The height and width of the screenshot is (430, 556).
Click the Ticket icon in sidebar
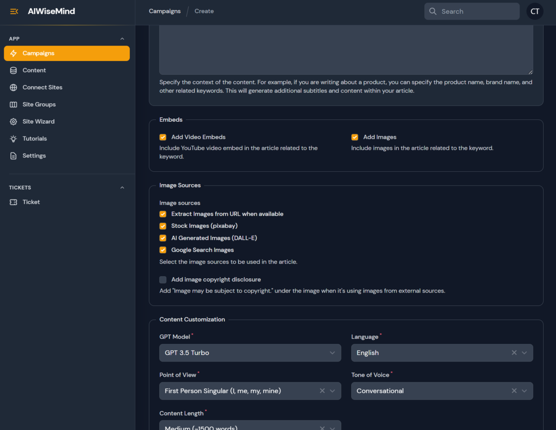coord(13,202)
